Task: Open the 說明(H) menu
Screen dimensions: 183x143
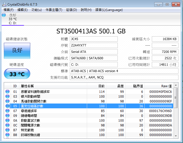Action: tap(86, 10)
